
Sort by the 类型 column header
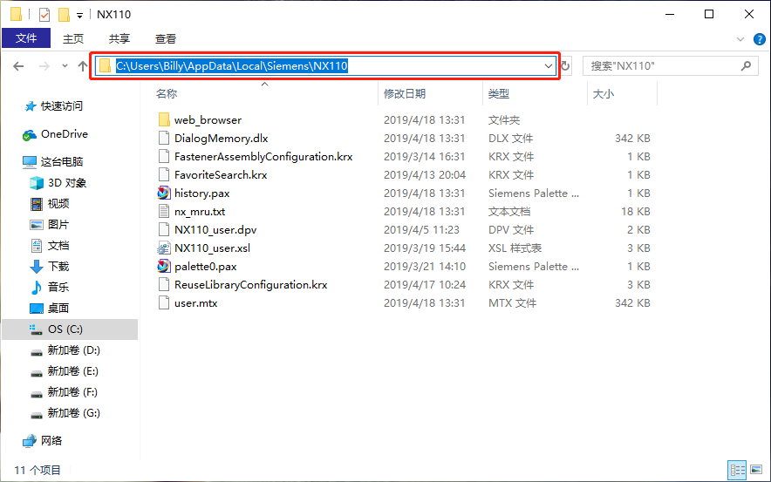click(x=499, y=94)
